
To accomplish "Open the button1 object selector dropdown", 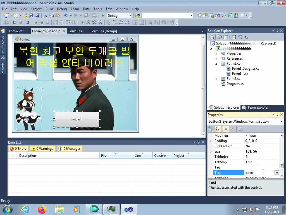I will (282, 121).
